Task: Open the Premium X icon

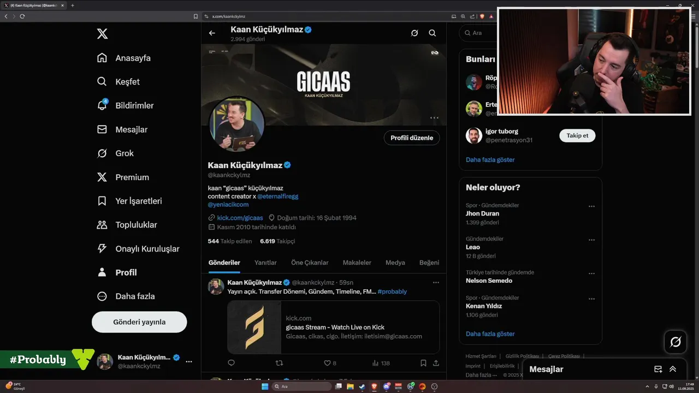Action: (x=102, y=177)
